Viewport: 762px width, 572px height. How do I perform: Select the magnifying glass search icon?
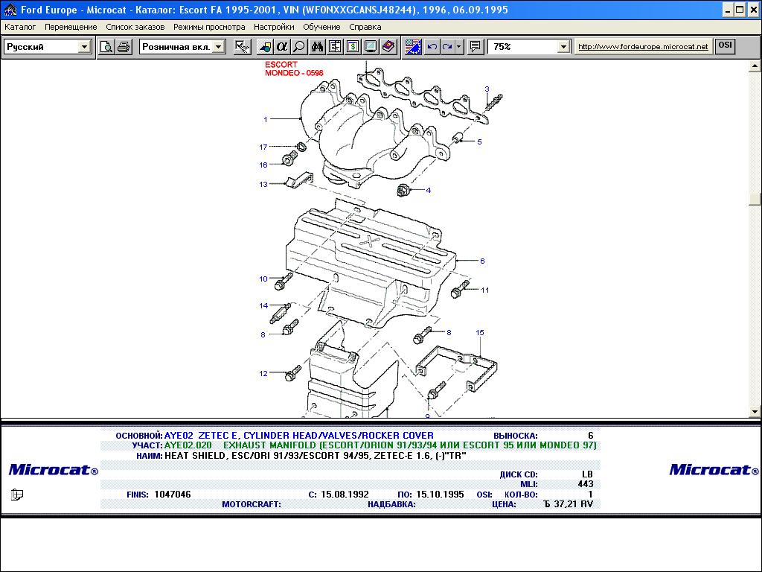point(298,47)
